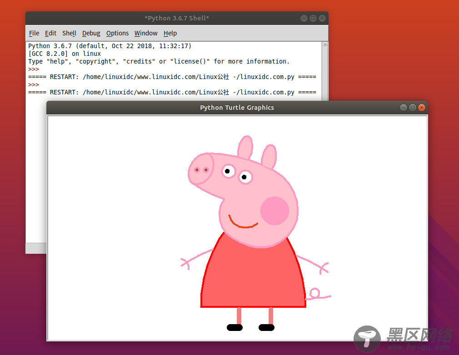Click the 'Type "help", "copyright"' line
The image size is (459, 355).
click(159, 61)
